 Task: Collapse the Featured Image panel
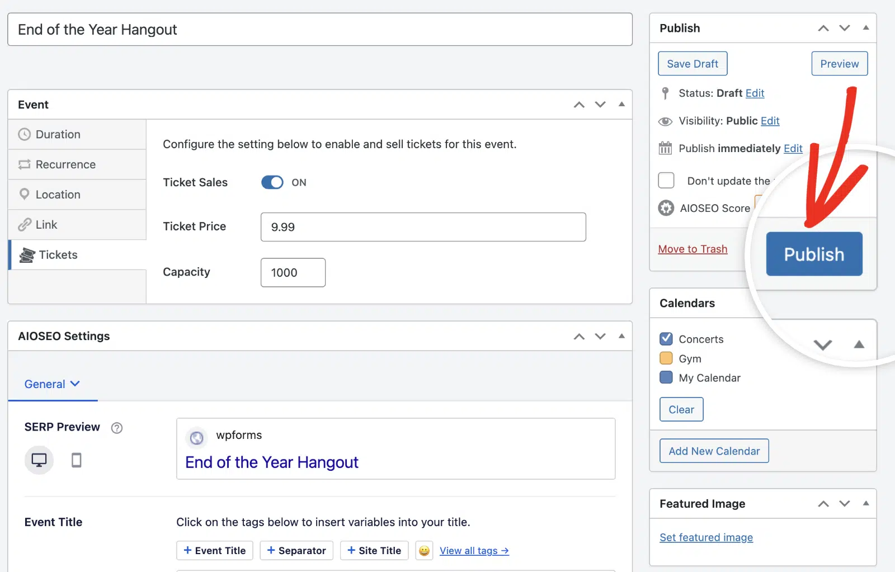pyautogui.click(x=866, y=504)
